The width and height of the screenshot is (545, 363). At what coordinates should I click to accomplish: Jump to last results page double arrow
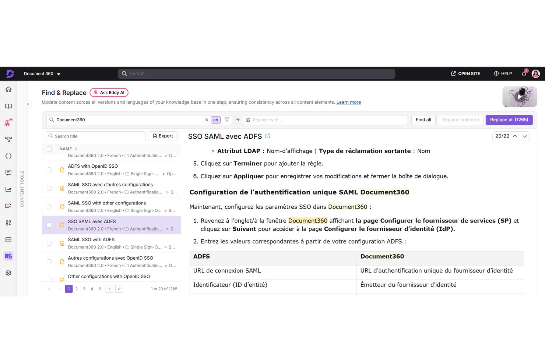(119, 289)
